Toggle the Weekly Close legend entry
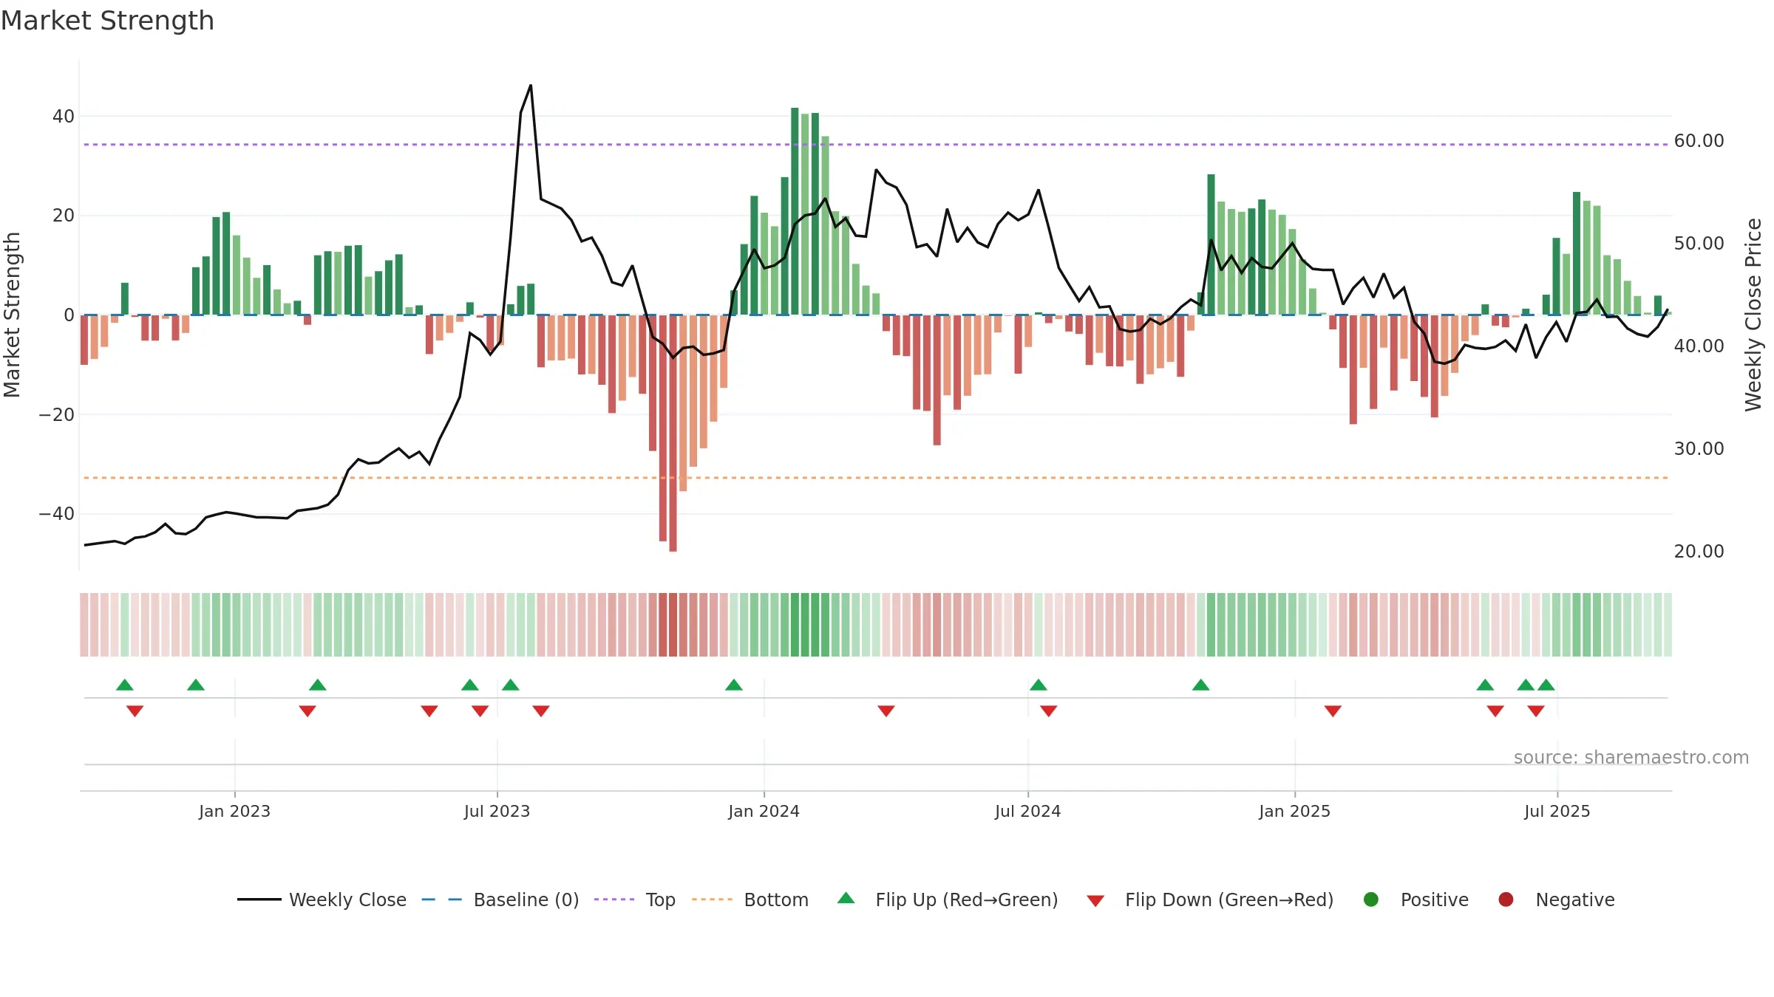The image size is (1774, 997). 322,900
